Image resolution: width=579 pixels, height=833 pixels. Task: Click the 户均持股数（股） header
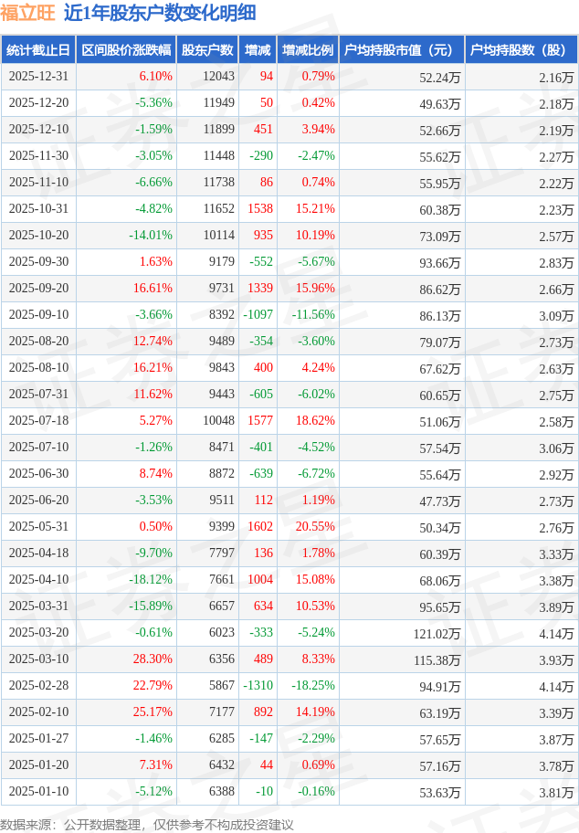(x=521, y=50)
